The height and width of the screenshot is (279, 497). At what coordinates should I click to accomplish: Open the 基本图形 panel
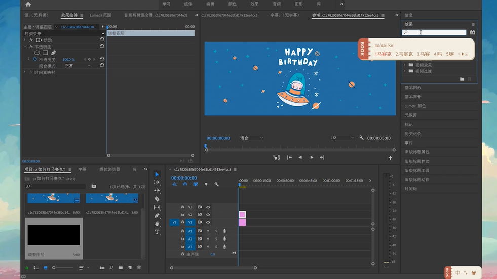point(413,88)
